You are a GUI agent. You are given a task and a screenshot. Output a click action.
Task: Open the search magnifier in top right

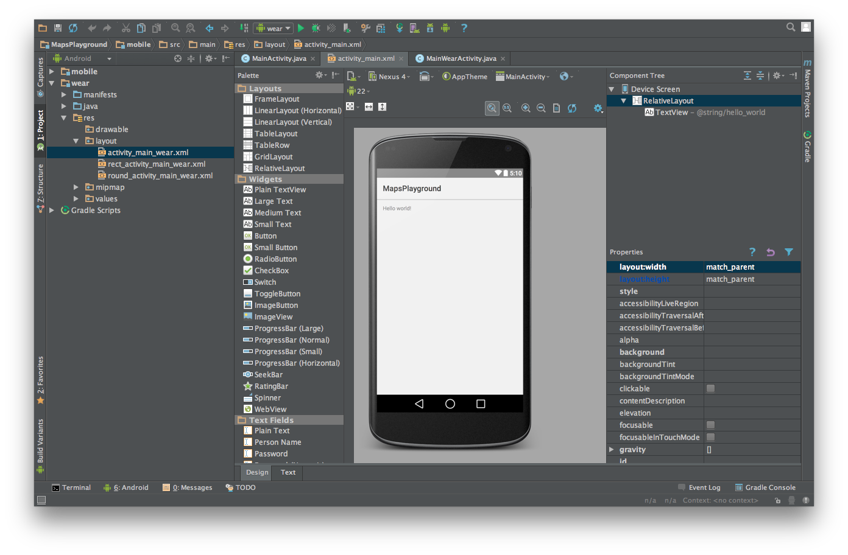pos(791,27)
